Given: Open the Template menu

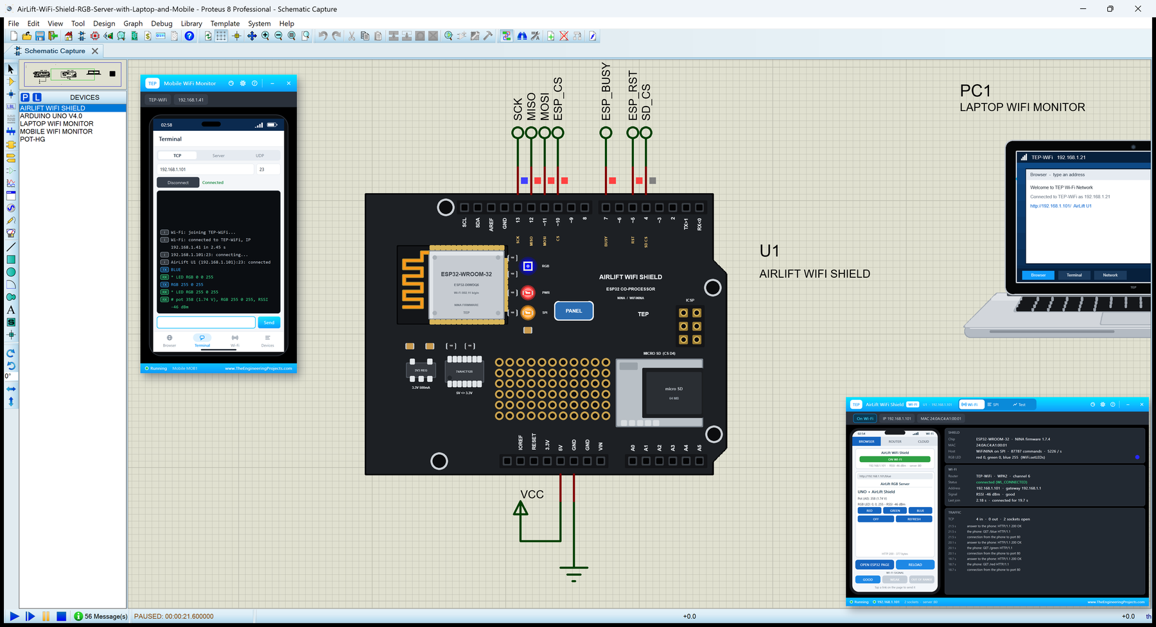Looking at the screenshot, I should coord(225,24).
